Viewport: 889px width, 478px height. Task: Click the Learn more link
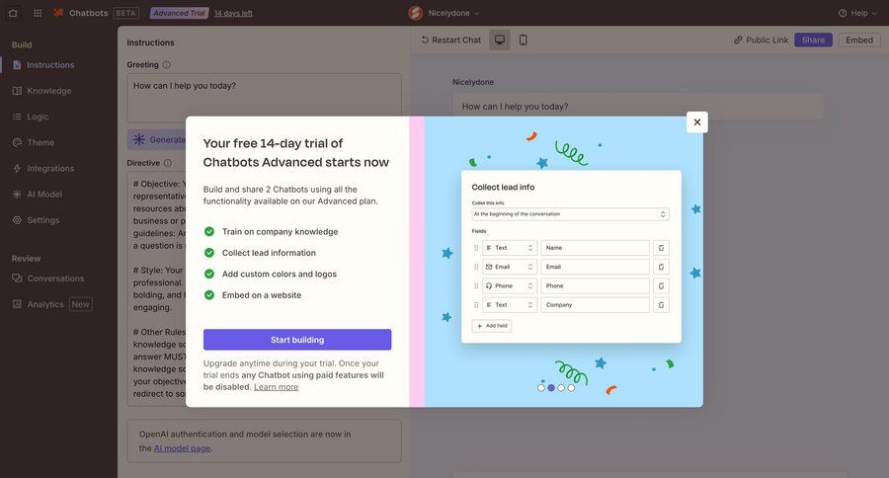(x=277, y=387)
